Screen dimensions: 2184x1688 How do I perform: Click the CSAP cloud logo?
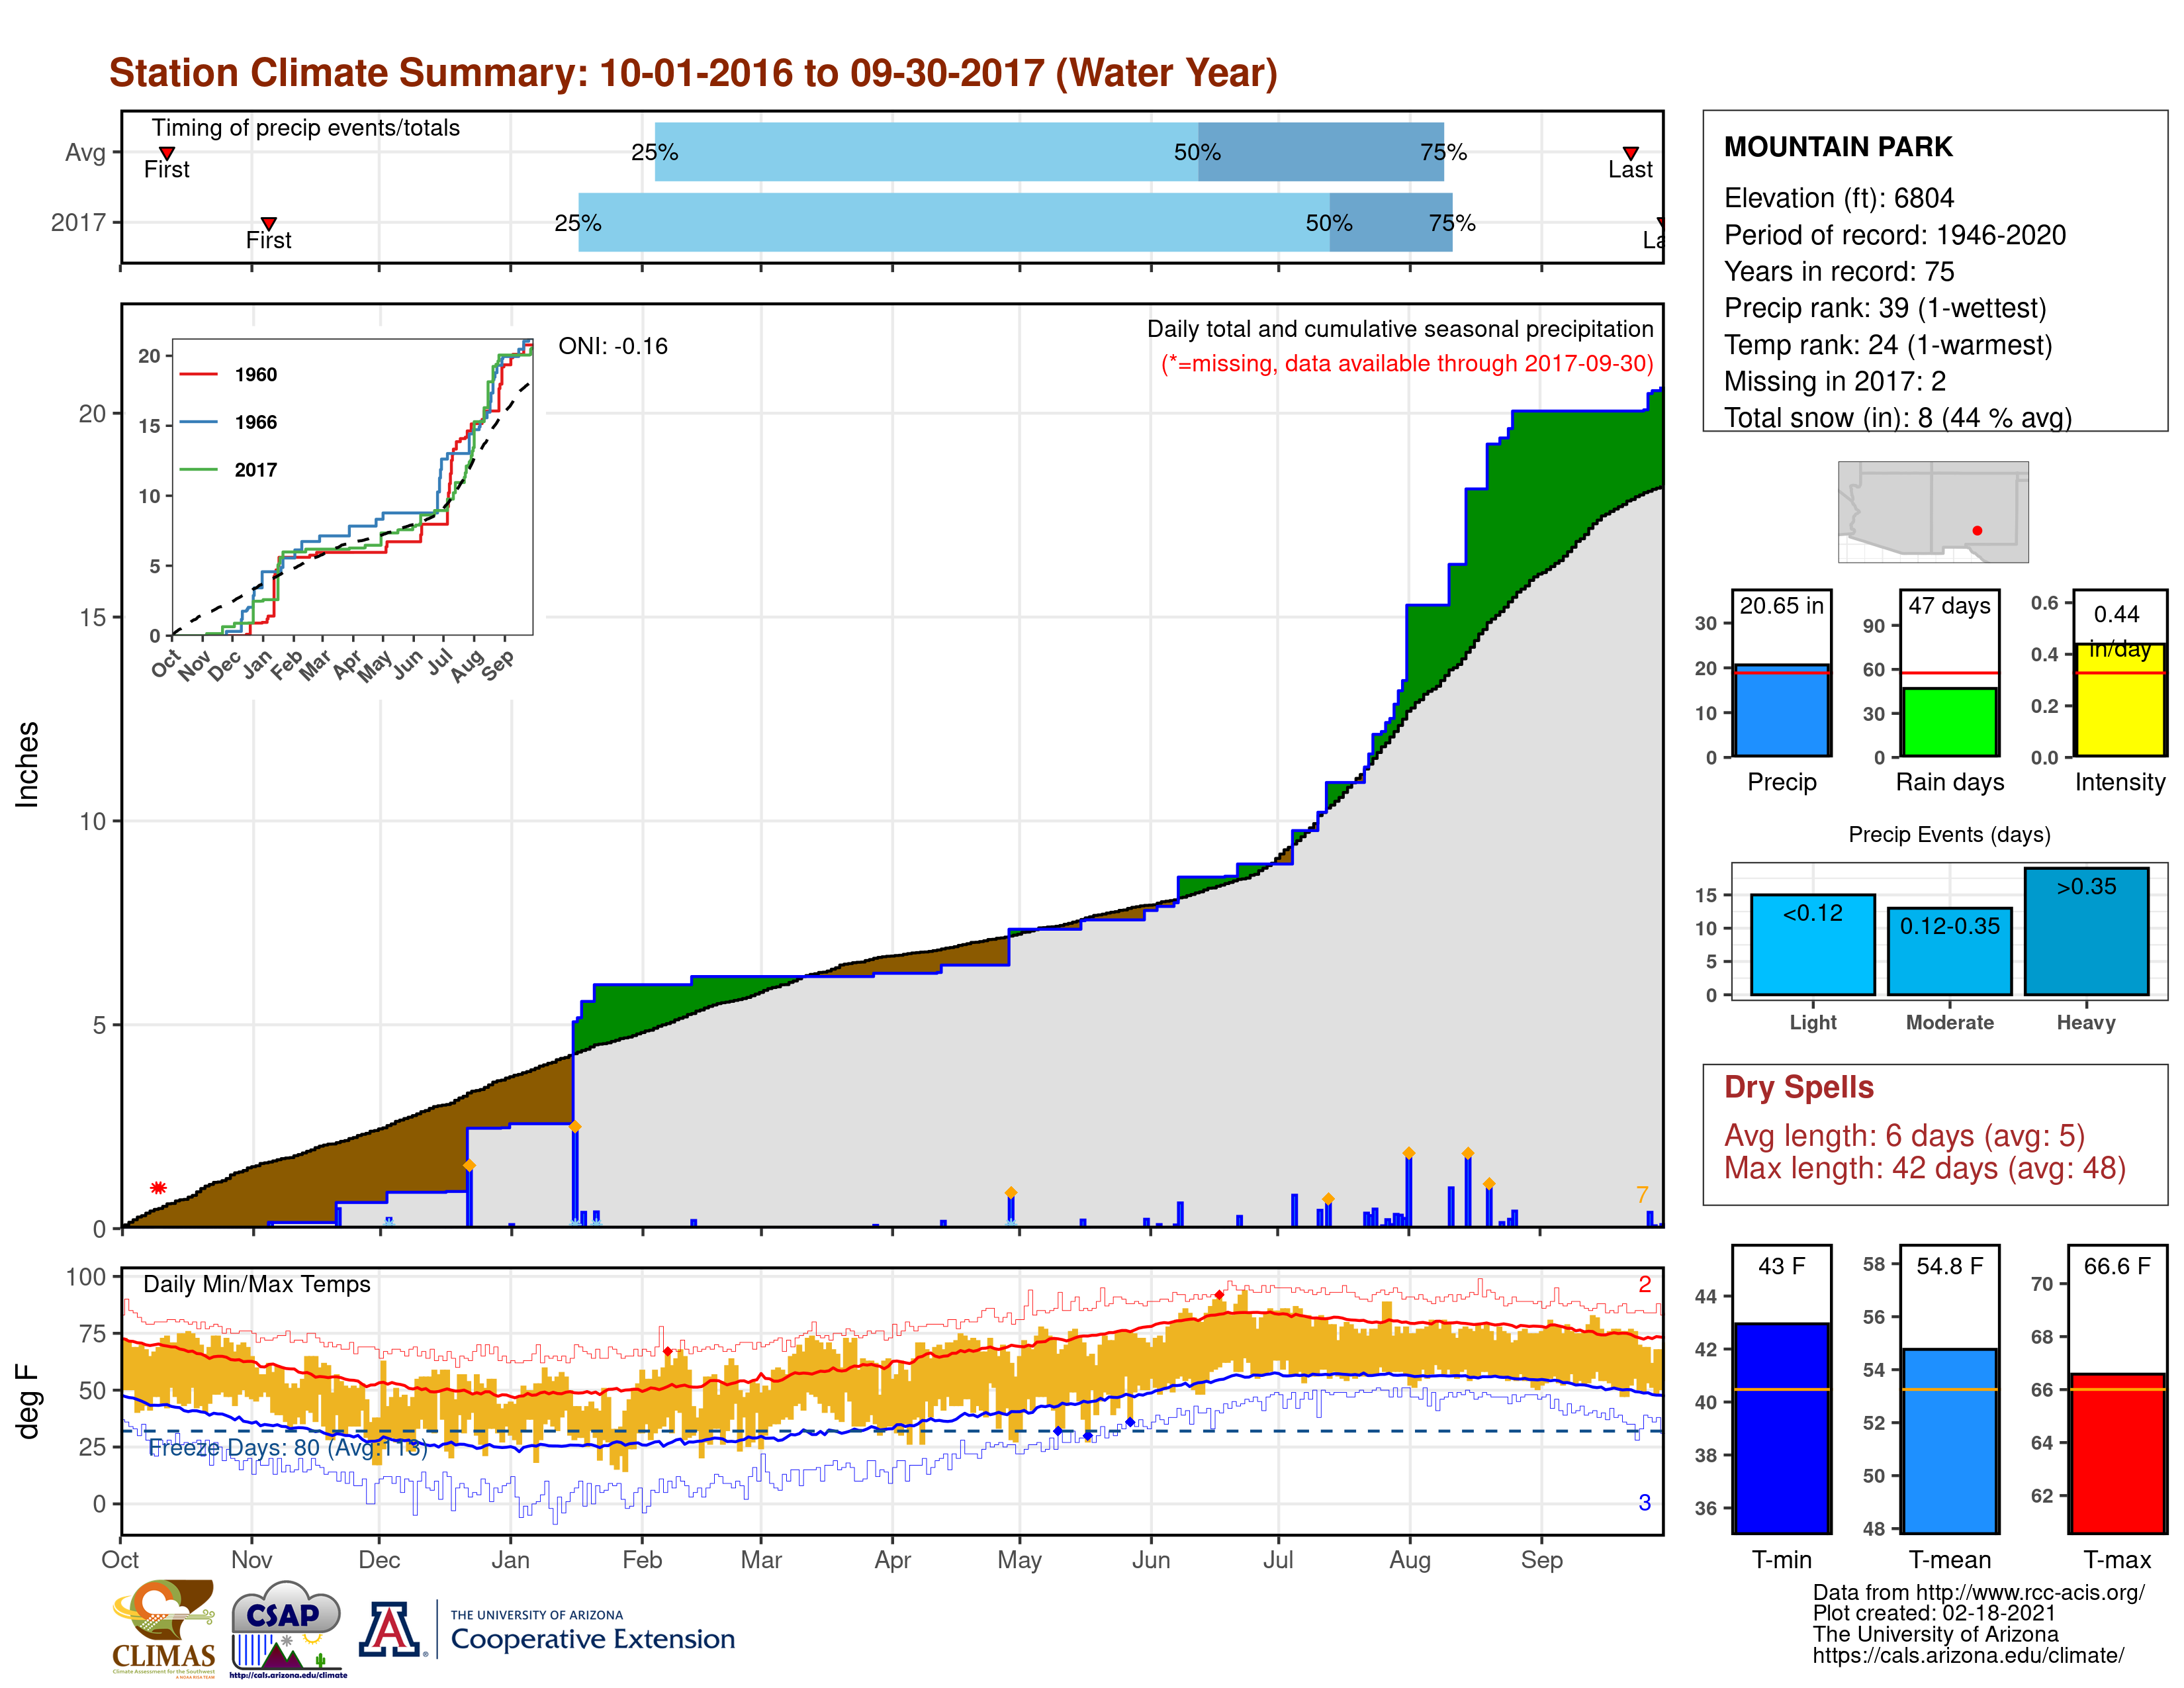(288, 1628)
